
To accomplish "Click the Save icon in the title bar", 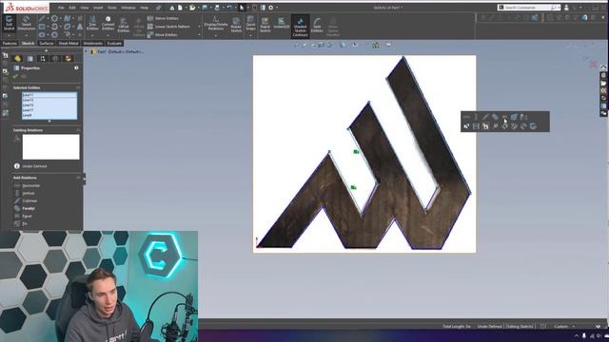I will click(x=205, y=8).
